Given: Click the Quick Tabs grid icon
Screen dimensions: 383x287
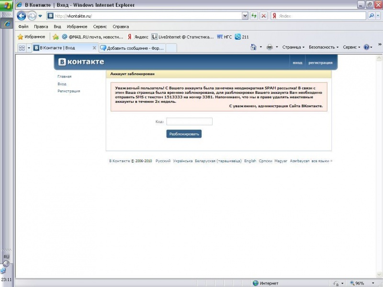Looking at the screenshot, I should pos(22,48).
